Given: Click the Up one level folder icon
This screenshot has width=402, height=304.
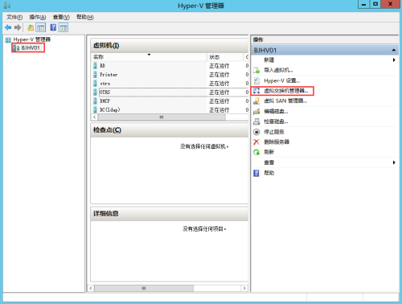Looking at the screenshot, I should click(31, 27).
